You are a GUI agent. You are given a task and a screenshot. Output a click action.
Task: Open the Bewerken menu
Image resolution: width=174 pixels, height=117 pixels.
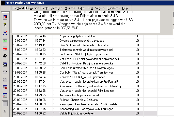point(33,8)
